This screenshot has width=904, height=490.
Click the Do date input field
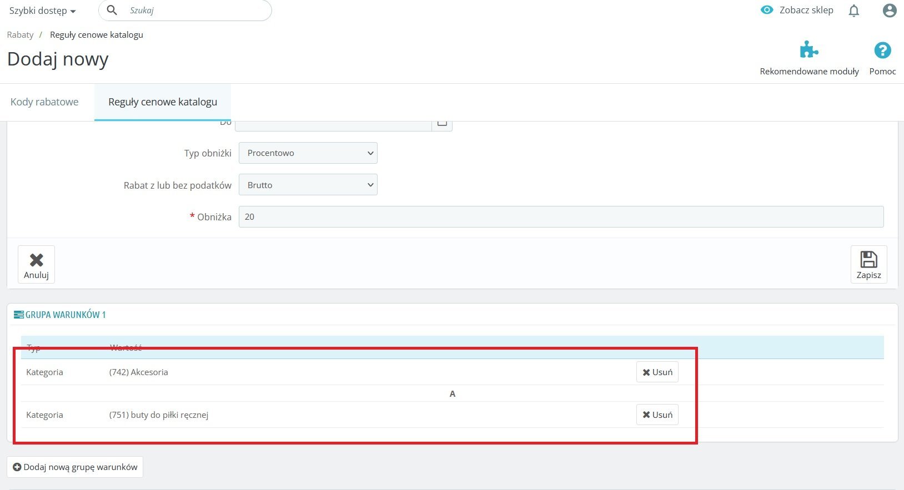[x=333, y=125]
